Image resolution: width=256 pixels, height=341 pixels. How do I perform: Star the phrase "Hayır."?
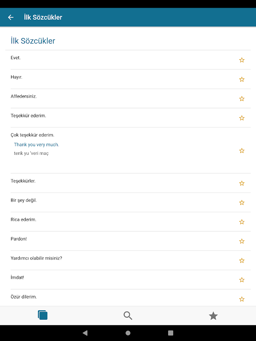(241, 79)
